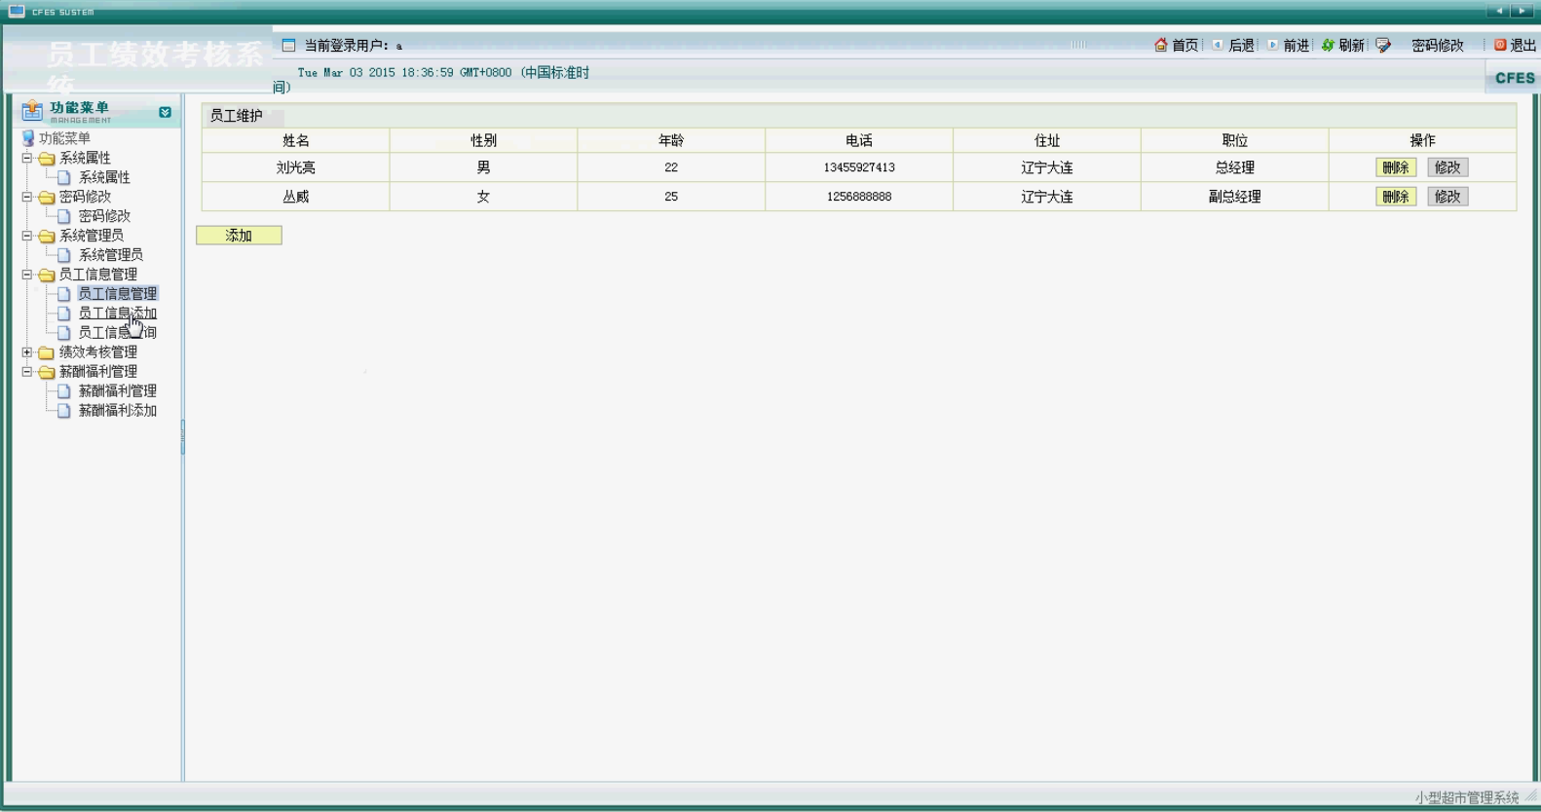Click the left arrow in the title bar
The image size is (1541, 812).
point(1499,11)
